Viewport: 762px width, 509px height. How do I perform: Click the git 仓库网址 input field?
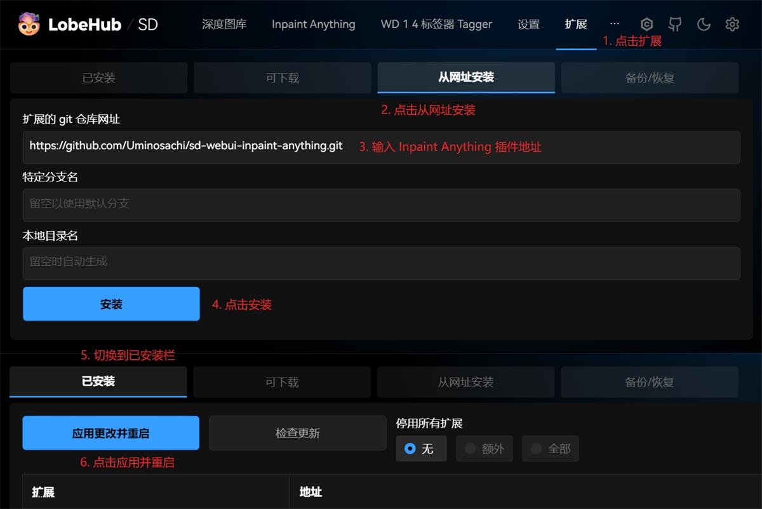click(381, 147)
